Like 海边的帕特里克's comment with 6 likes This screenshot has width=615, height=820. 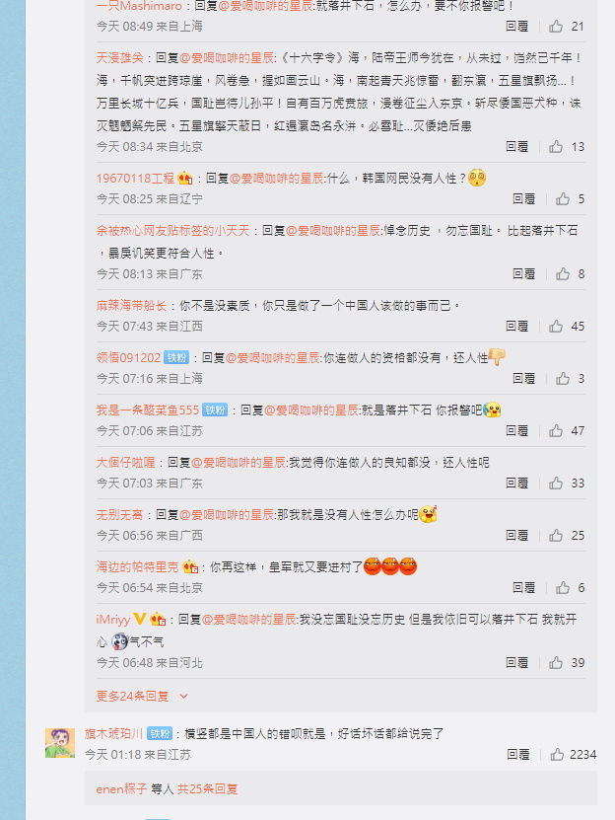pos(563,588)
